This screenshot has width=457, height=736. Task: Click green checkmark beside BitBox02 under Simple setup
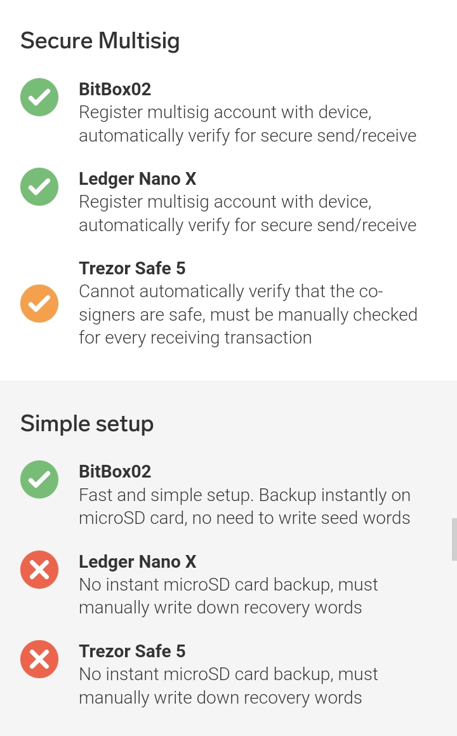39,479
